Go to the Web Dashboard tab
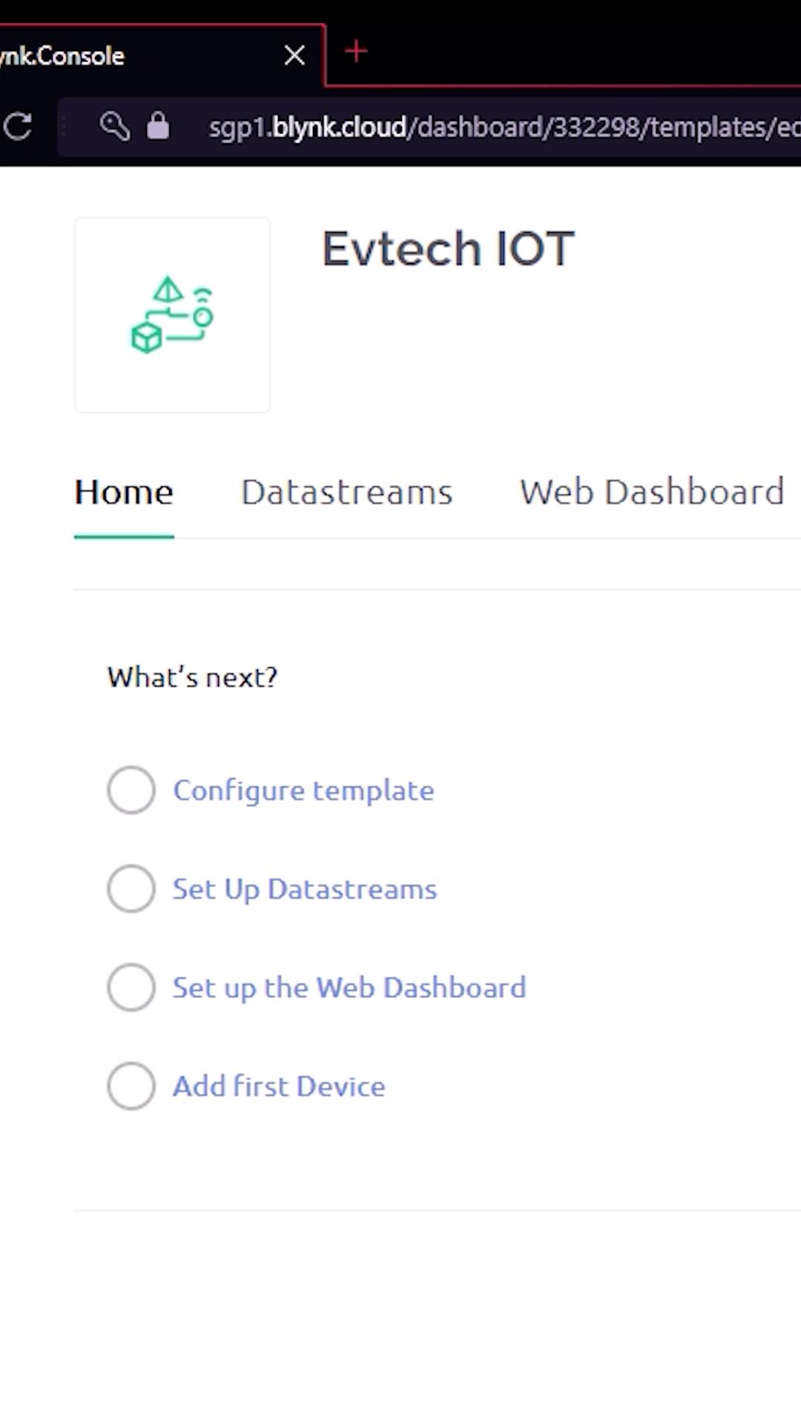This screenshot has height=1425, width=801. (x=652, y=492)
